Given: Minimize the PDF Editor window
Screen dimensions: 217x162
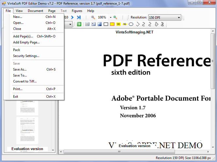Looking at the screenshot, I should point(192,2).
